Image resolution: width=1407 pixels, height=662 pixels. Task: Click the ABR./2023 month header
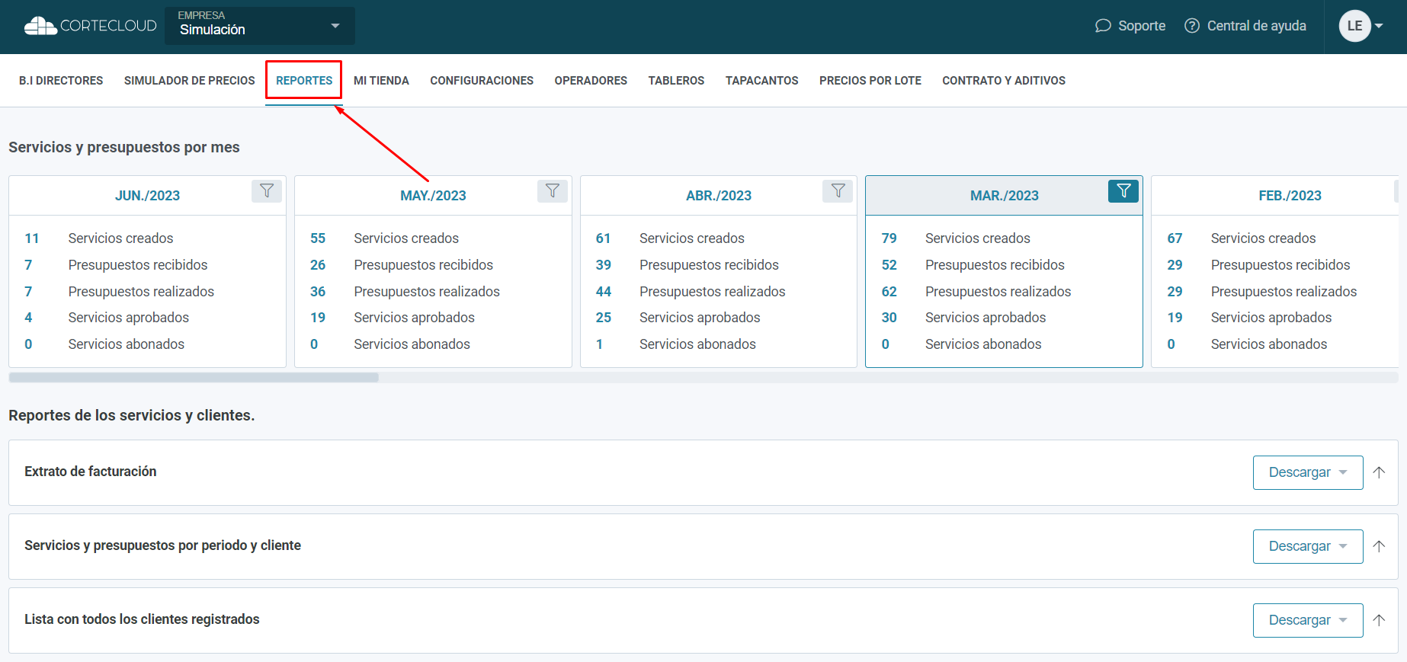[x=719, y=196]
